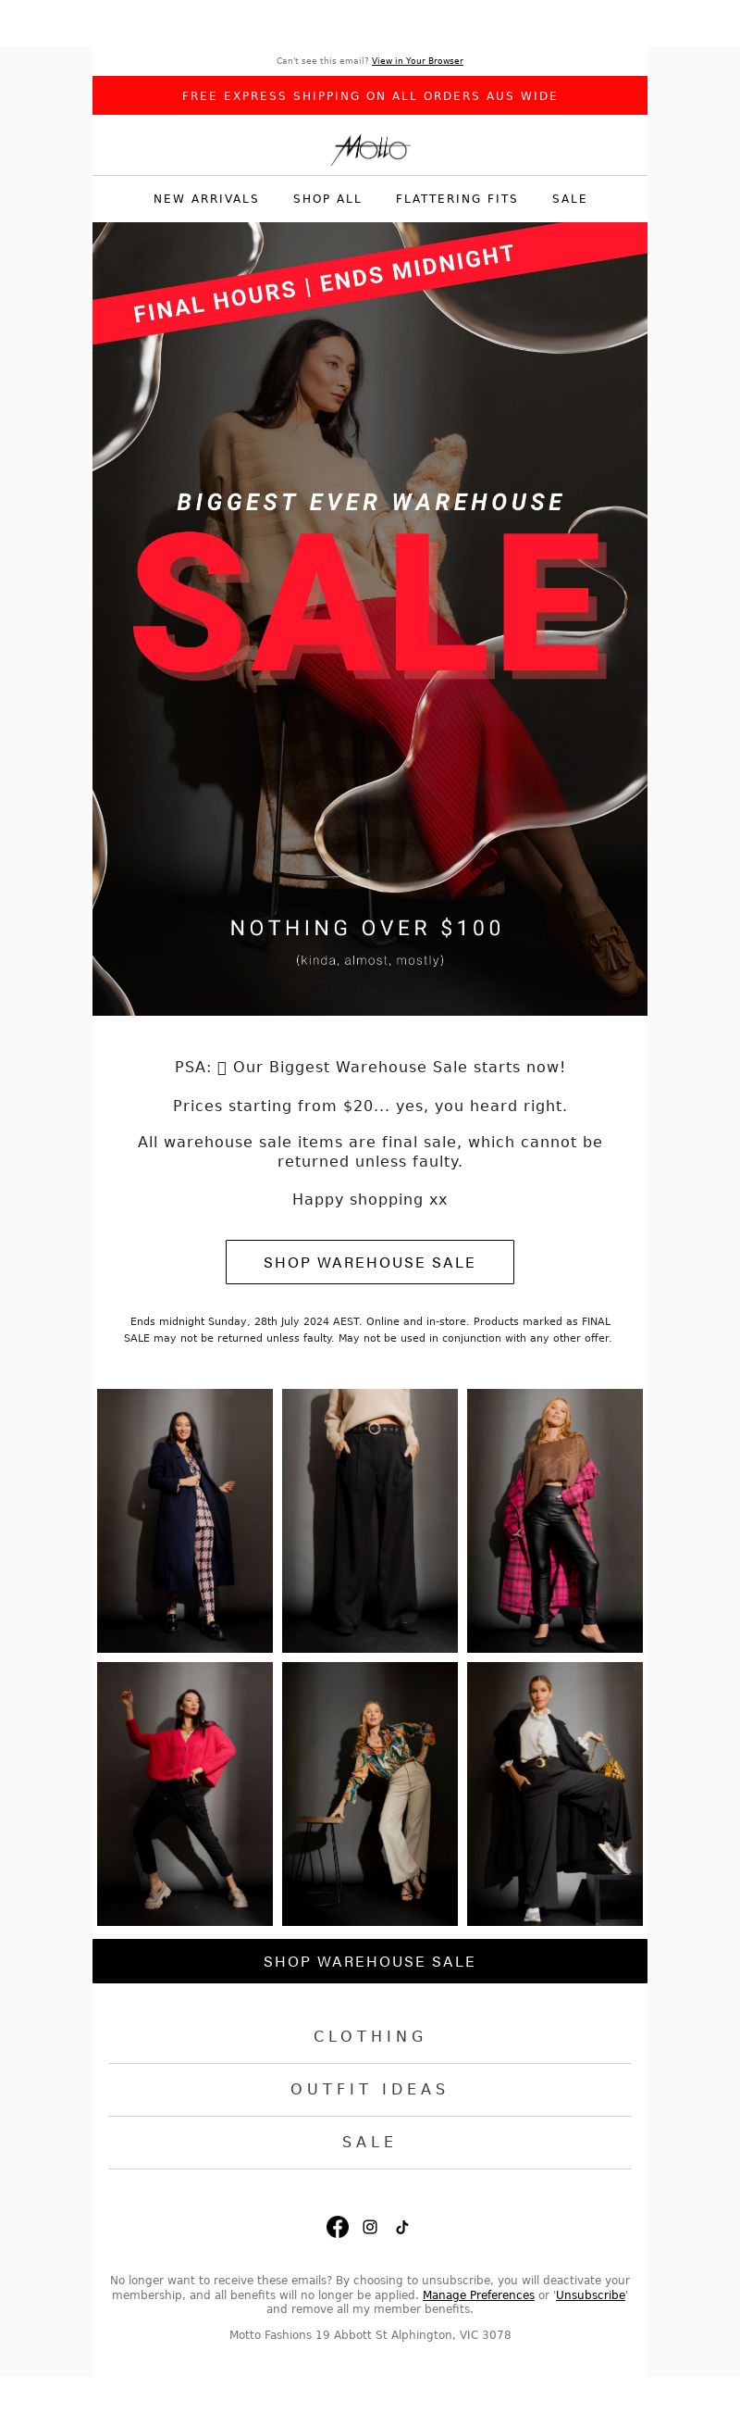740x2413 pixels.
Task: Go to Flattering Fits section
Action: click(457, 198)
